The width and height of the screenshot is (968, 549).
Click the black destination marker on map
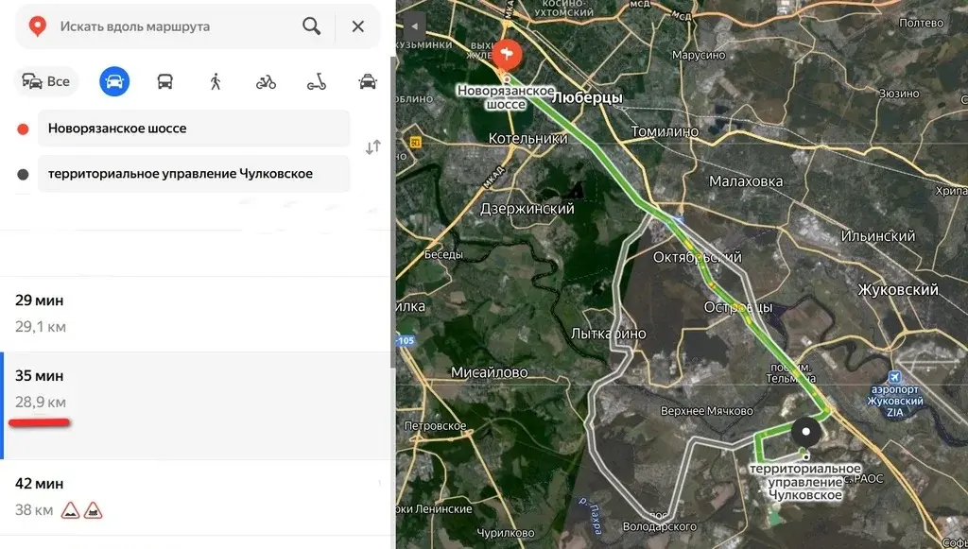tap(805, 433)
